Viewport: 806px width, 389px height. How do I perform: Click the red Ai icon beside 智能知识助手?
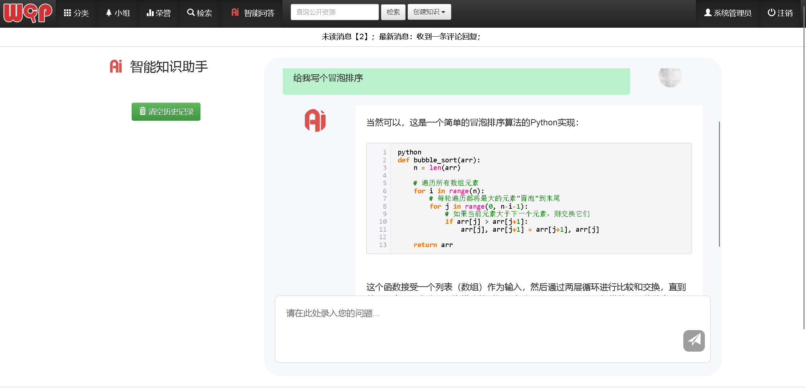(x=116, y=66)
